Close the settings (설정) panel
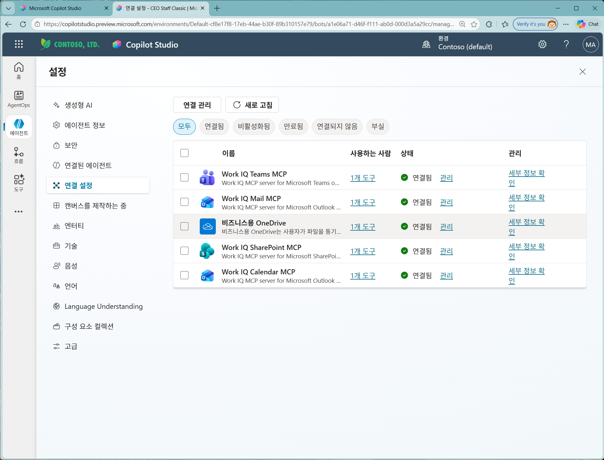The width and height of the screenshot is (604, 460). tap(582, 72)
